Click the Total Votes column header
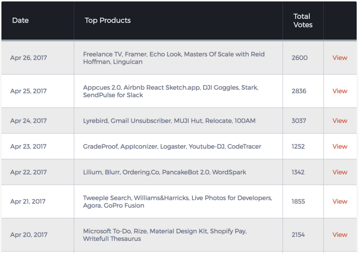 coord(303,20)
